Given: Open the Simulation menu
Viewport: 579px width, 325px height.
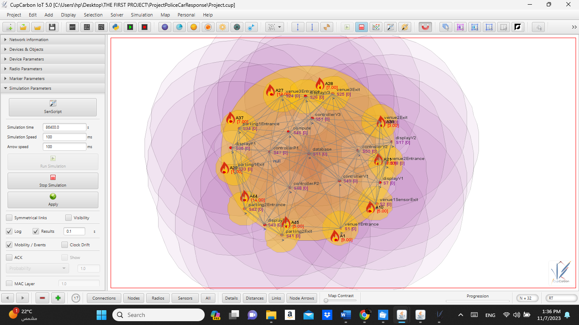Looking at the screenshot, I should [142, 15].
